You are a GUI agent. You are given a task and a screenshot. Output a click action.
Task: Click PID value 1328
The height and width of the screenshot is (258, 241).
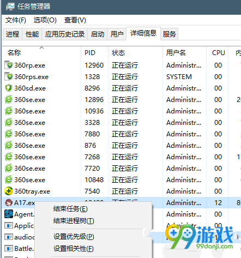(92, 77)
